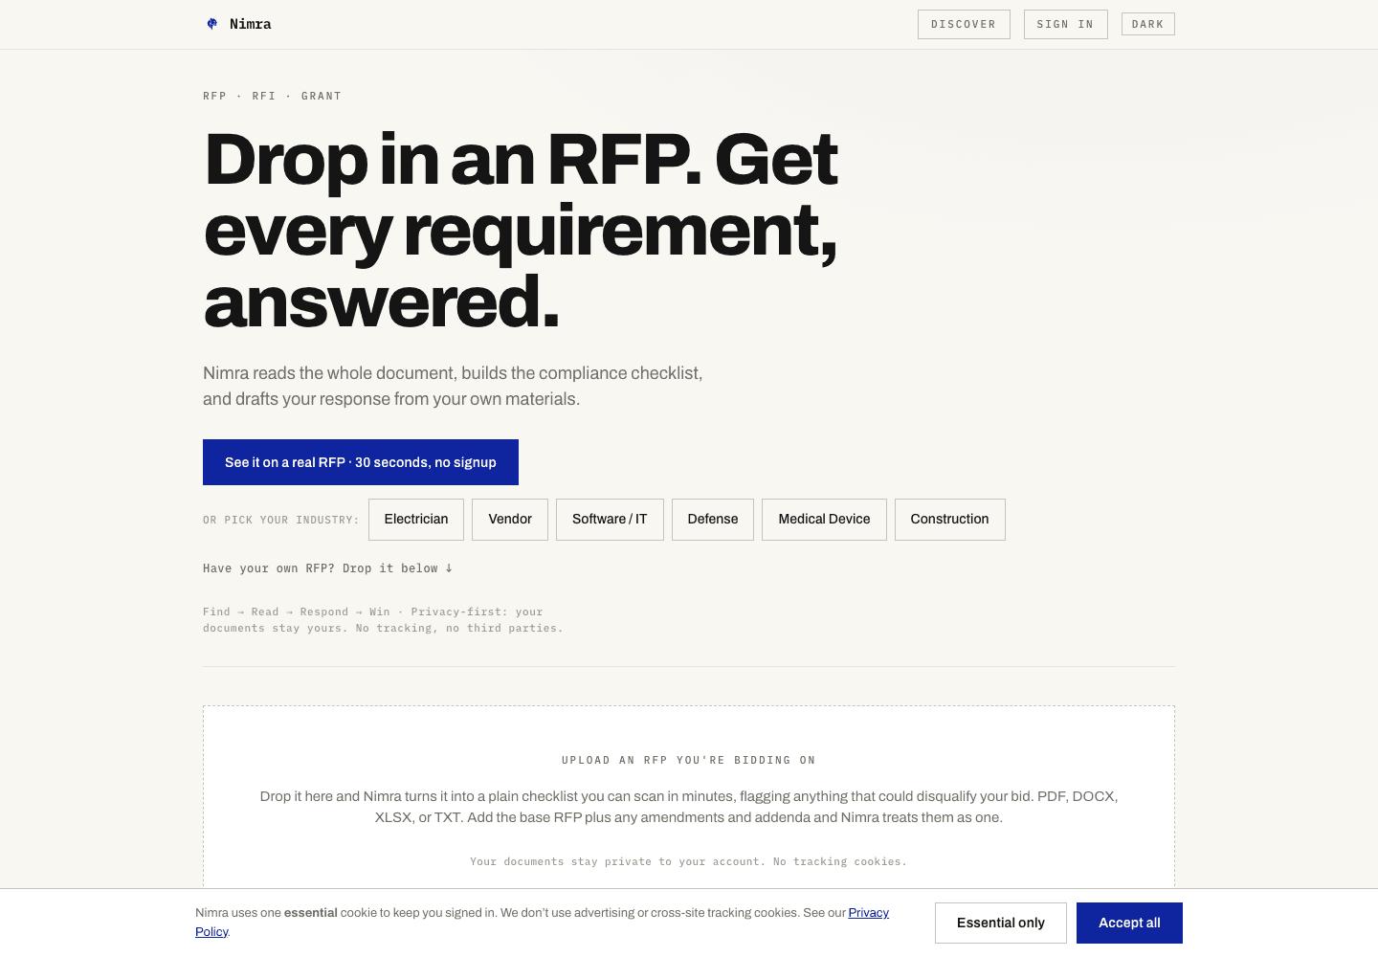Open the Discover page
The image size is (1378, 957).
[x=964, y=25]
